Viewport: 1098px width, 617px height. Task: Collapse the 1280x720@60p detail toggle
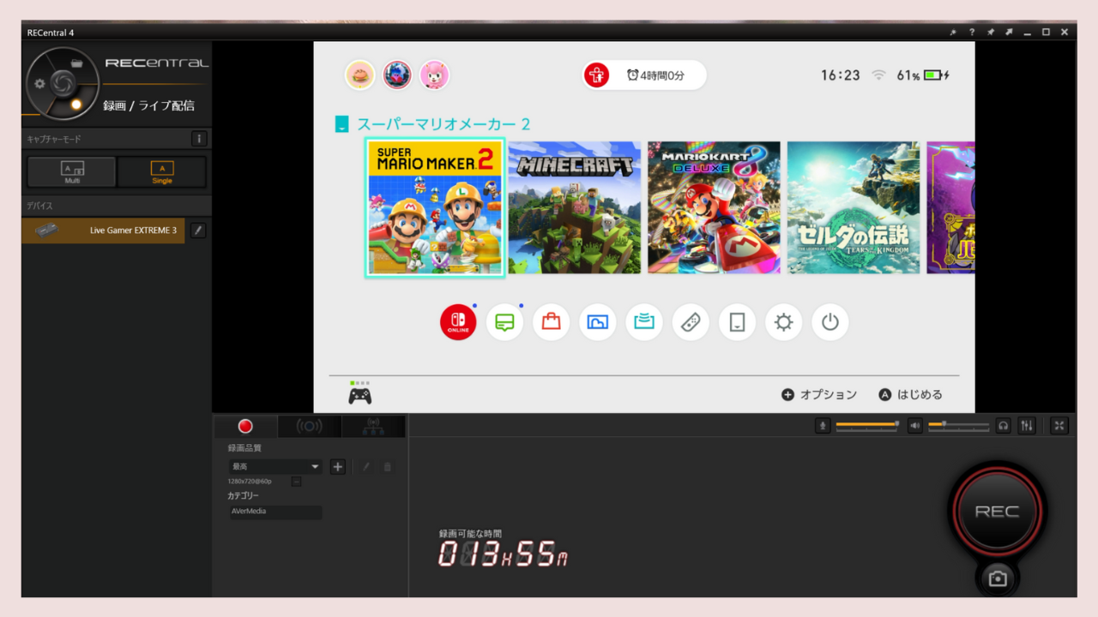(296, 482)
